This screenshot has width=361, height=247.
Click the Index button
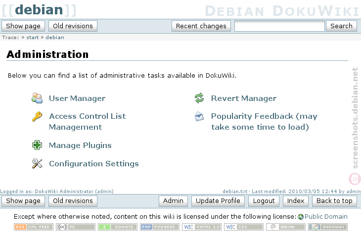click(x=296, y=200)
